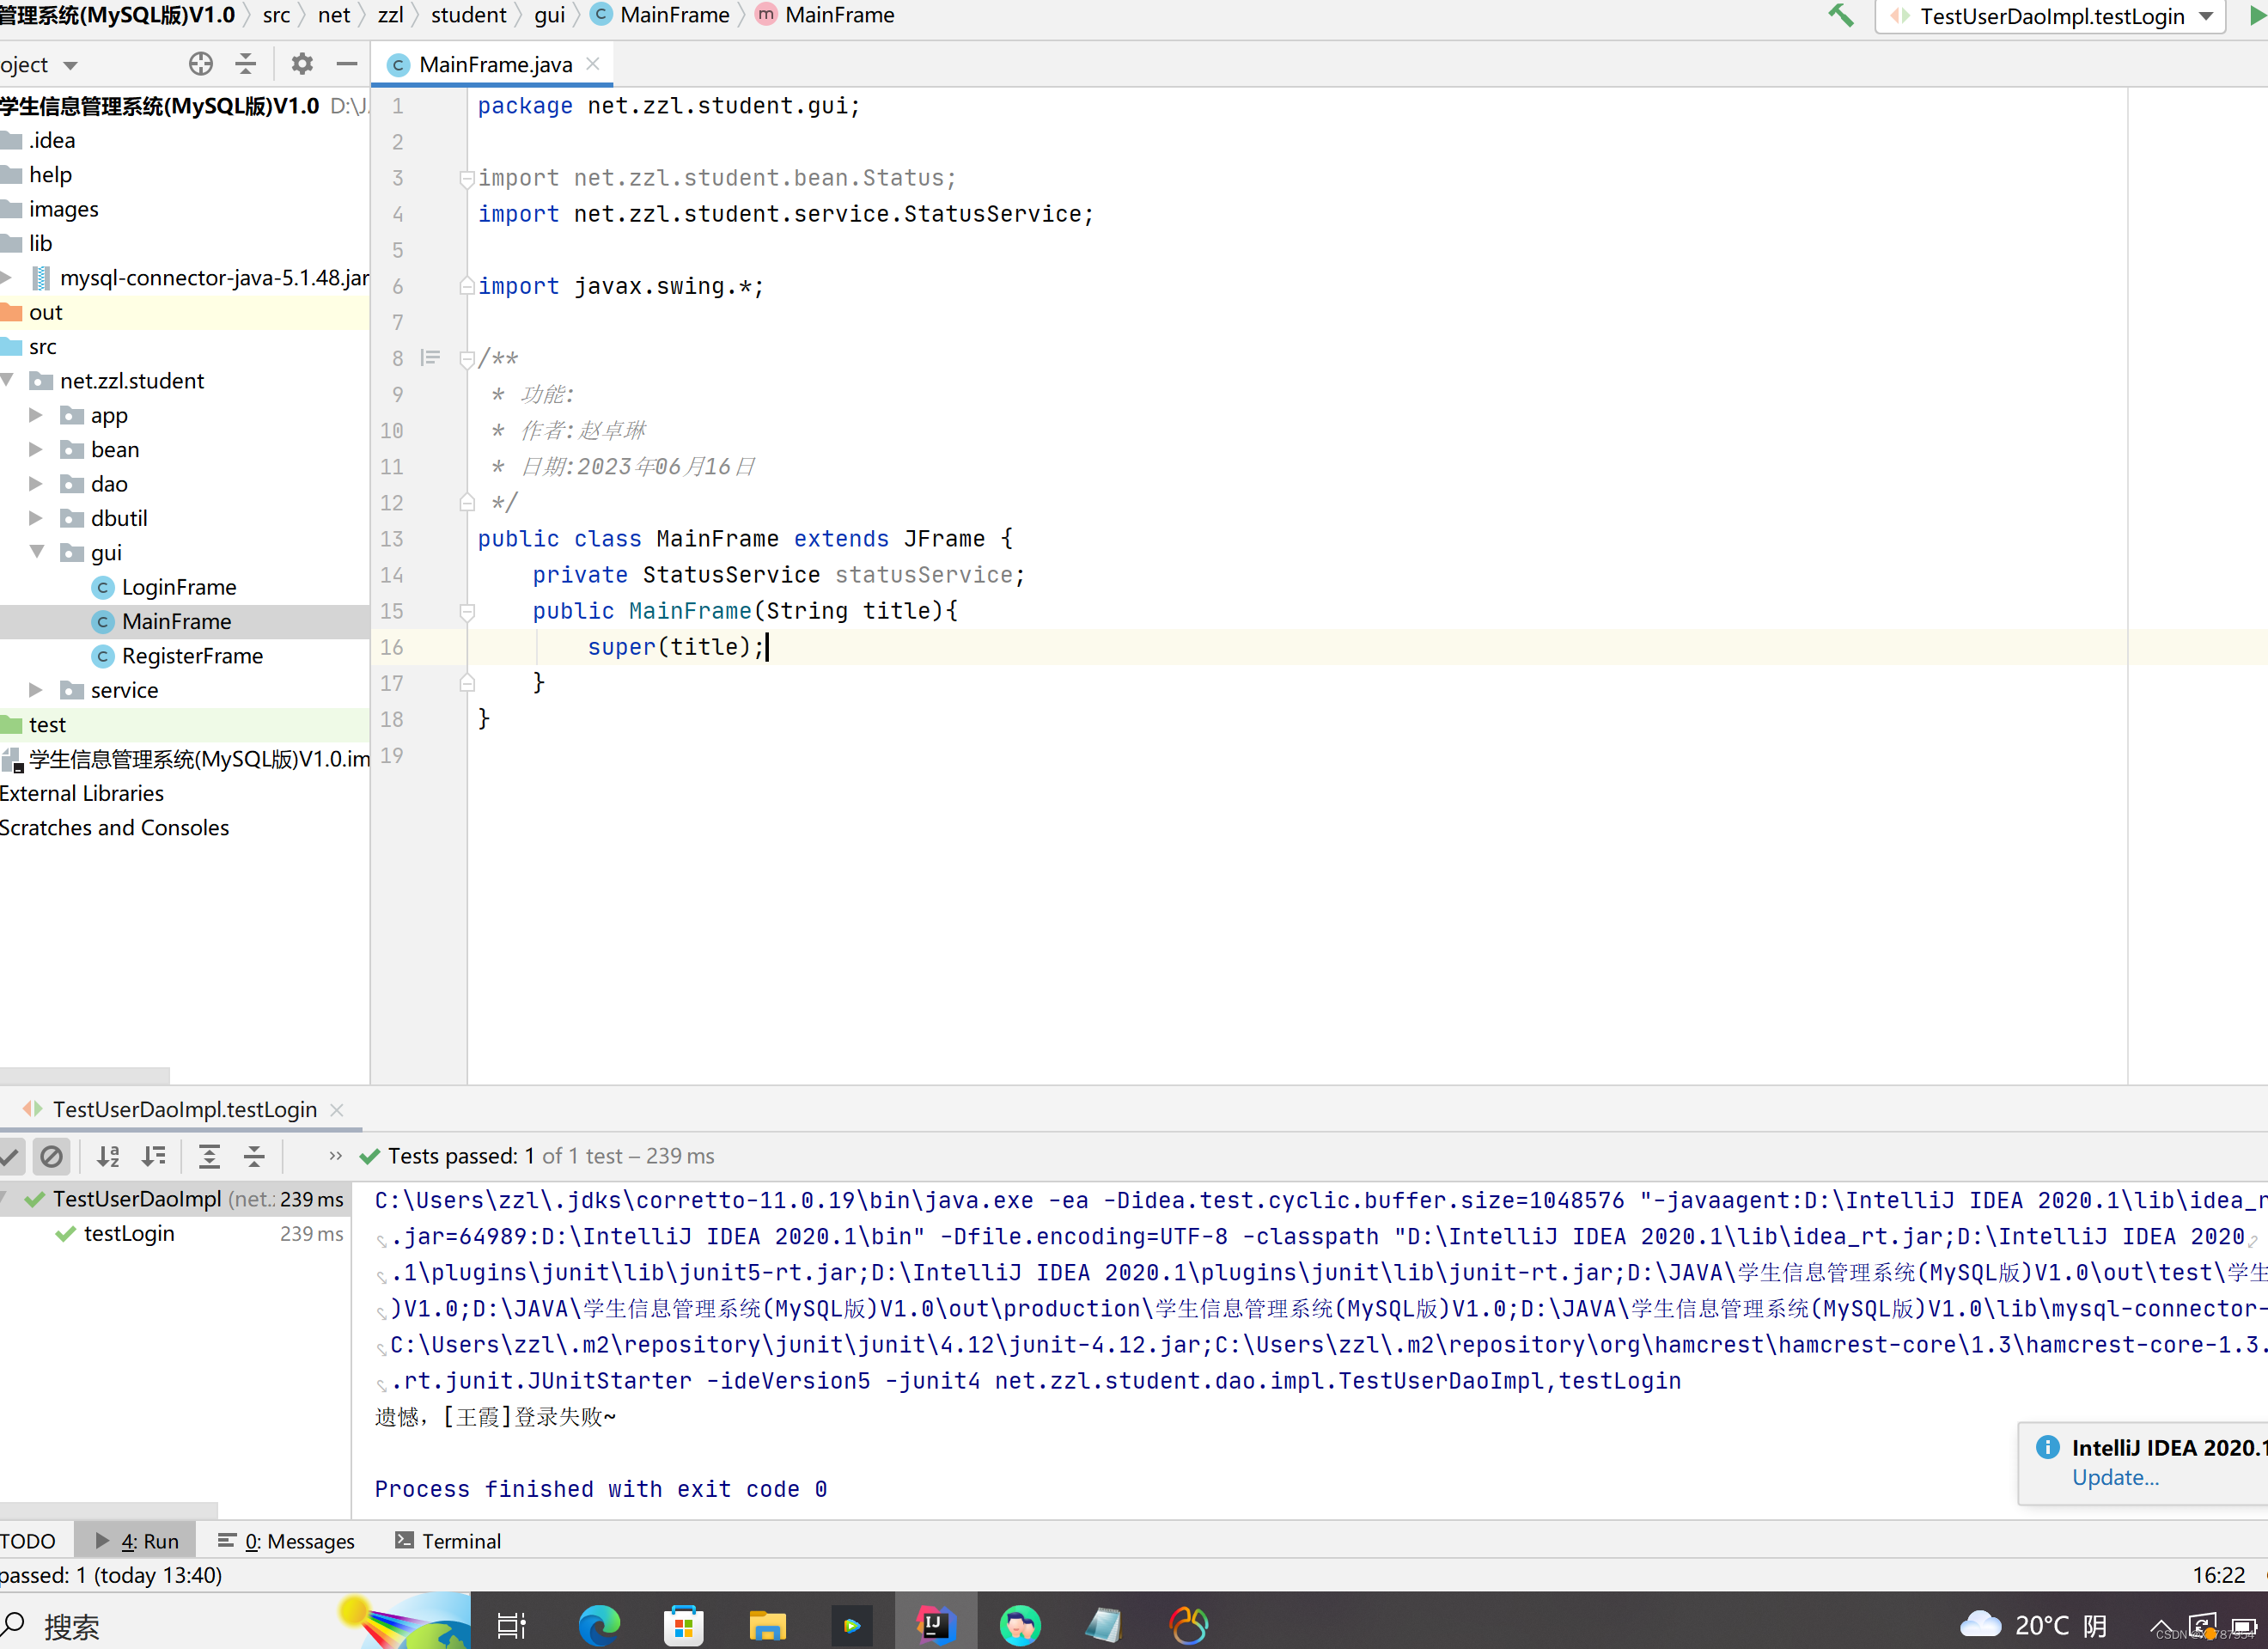Viewport: 2268px width, 1649px height.
Task: Toggle show passed tests checkmark
Action: pyautogui.click(x=10, y=1156)
